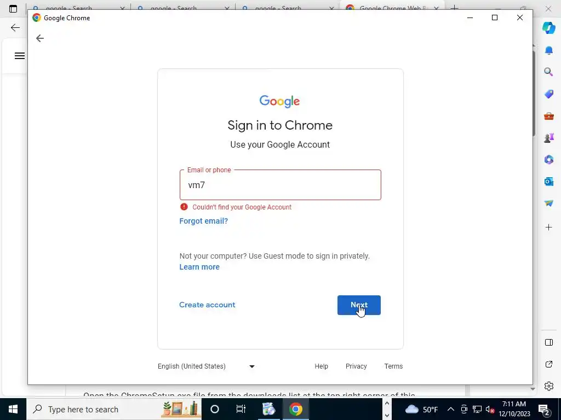Image resolution: width=561 pixels, height=420 pixels.
Task: Open Copilot icon in Edge sidebar
Action: pos(549,27)
